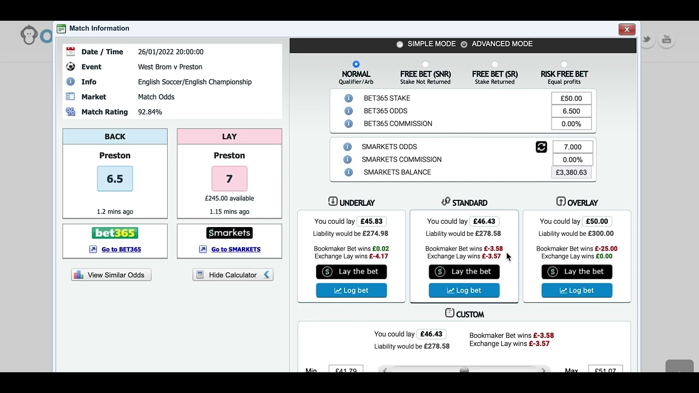The width and height of the screenshot is (699, 393).
Task: Log the Standard bet
Action: pyautogui.click(x=464, y=290)
